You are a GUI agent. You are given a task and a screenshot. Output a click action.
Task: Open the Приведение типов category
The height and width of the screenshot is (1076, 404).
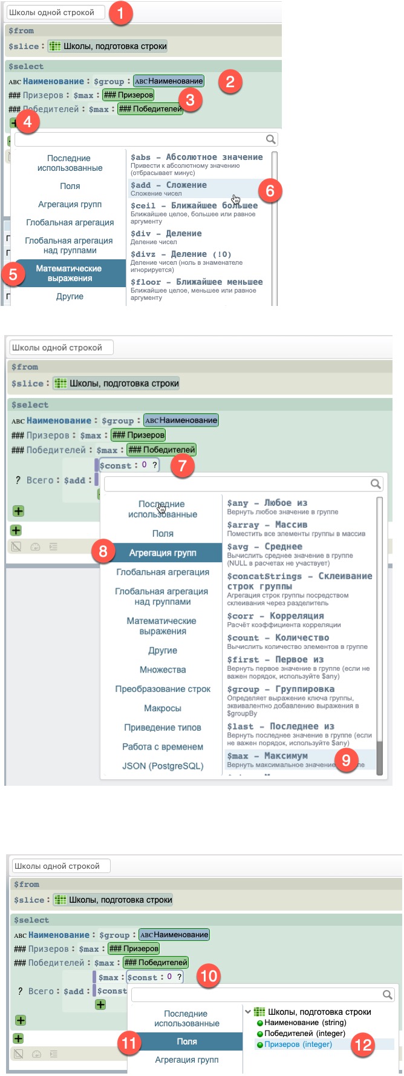click(x=163, y=728)
